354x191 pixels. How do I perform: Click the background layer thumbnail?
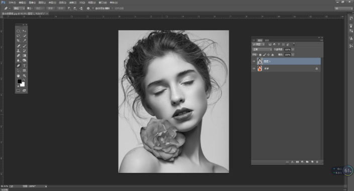click(260, 68)
